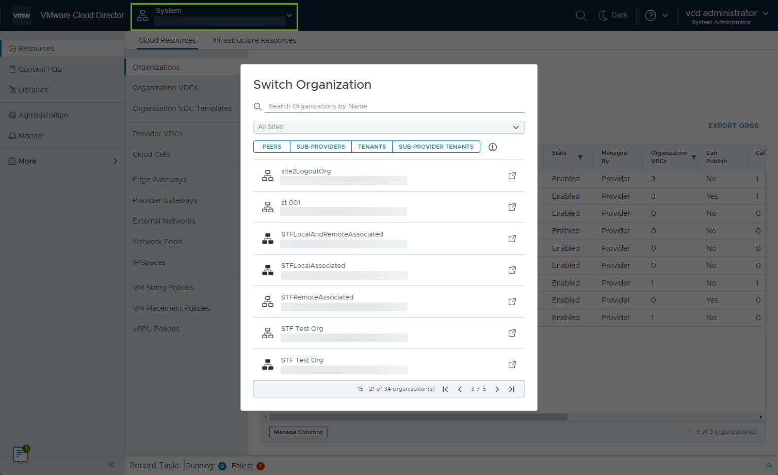Toggle the SUB-PROVIDERS filter

point(321,147)
